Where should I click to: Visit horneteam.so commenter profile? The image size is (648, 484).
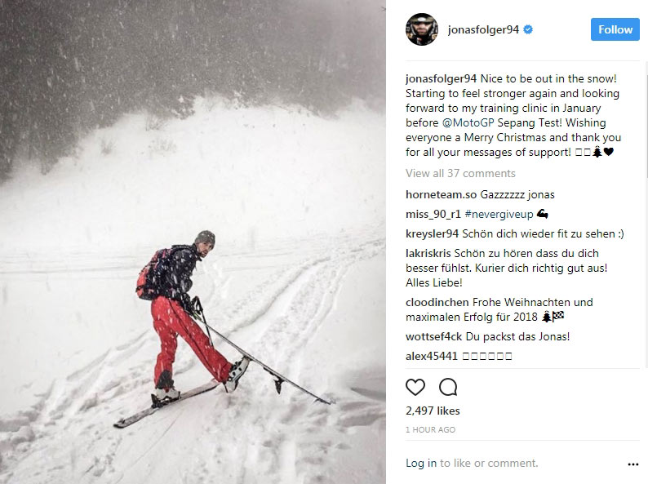[441, 195]
